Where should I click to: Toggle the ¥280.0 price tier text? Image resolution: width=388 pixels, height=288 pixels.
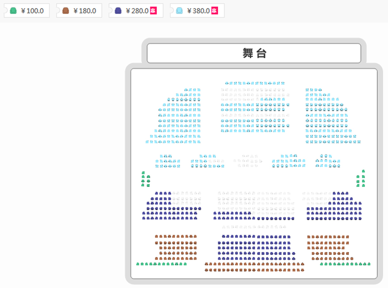point(137,11)
